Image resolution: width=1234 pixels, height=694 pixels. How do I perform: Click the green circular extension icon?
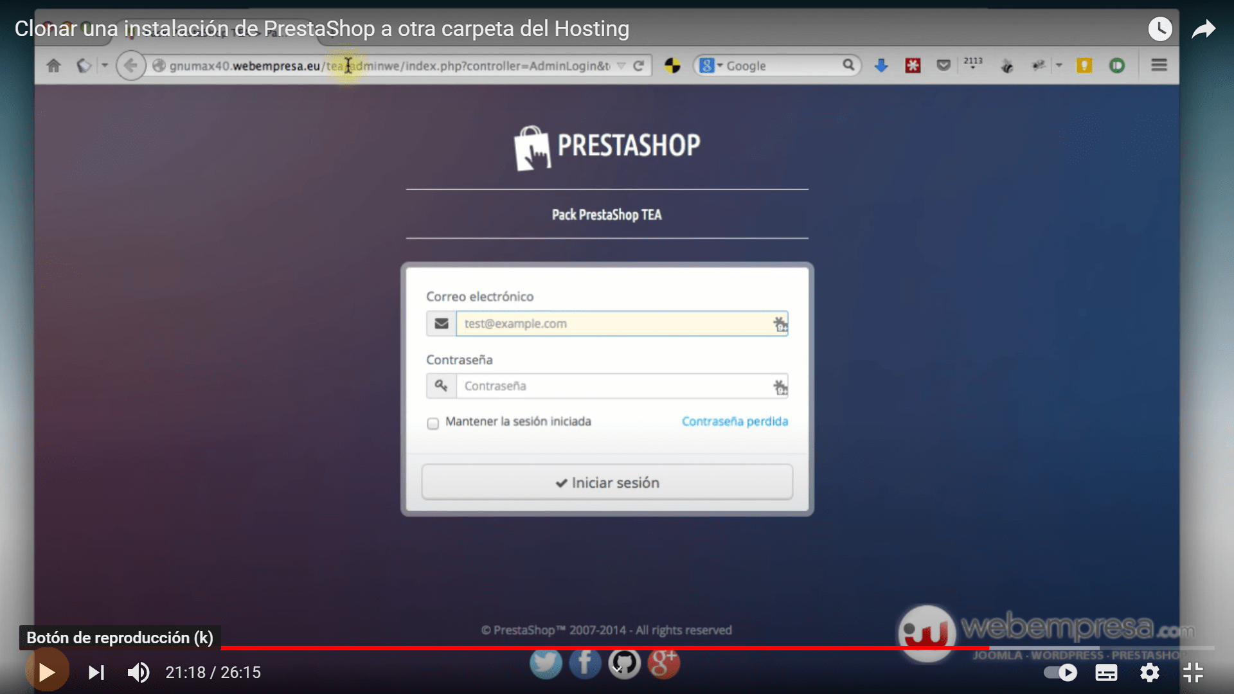click(x=1117, y=66)
